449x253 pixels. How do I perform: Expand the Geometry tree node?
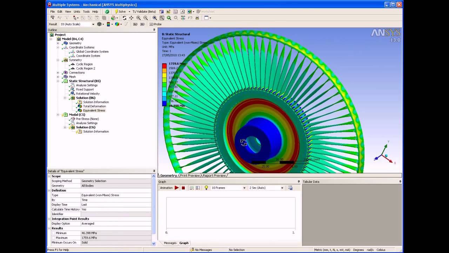(x=58, y=43)
